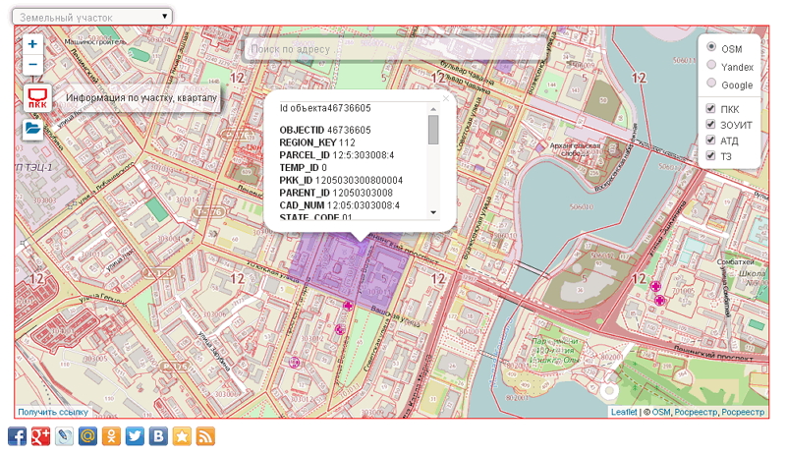Click Получить ссылку link
This screenshot has width=786, height=455.
(53, 412)
